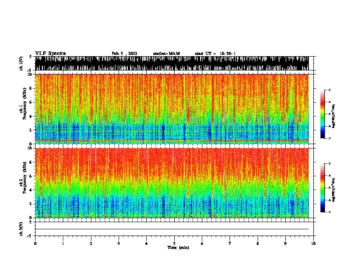Click the "VLF Spectra" plot title
This screenshot has width=353, height=273.
(50, 54)
